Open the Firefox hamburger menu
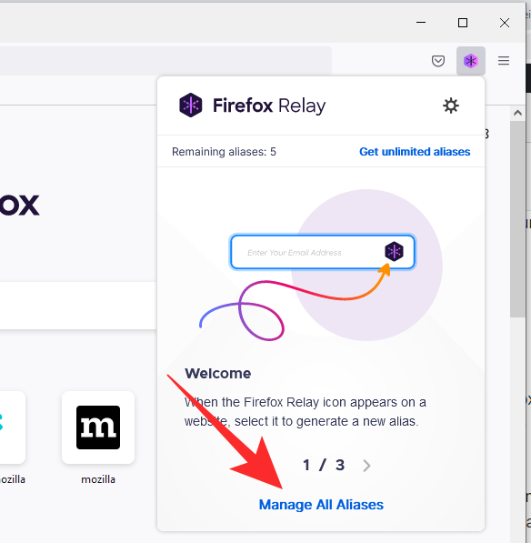The height and width of the screenshot is (543, 531). (504, 61)
